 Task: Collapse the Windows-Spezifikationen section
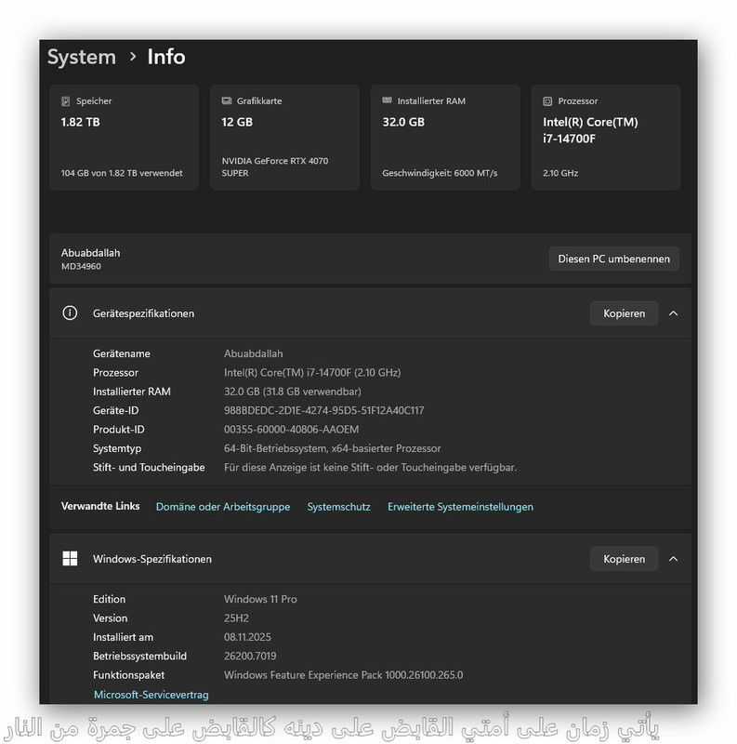[673, 559]
